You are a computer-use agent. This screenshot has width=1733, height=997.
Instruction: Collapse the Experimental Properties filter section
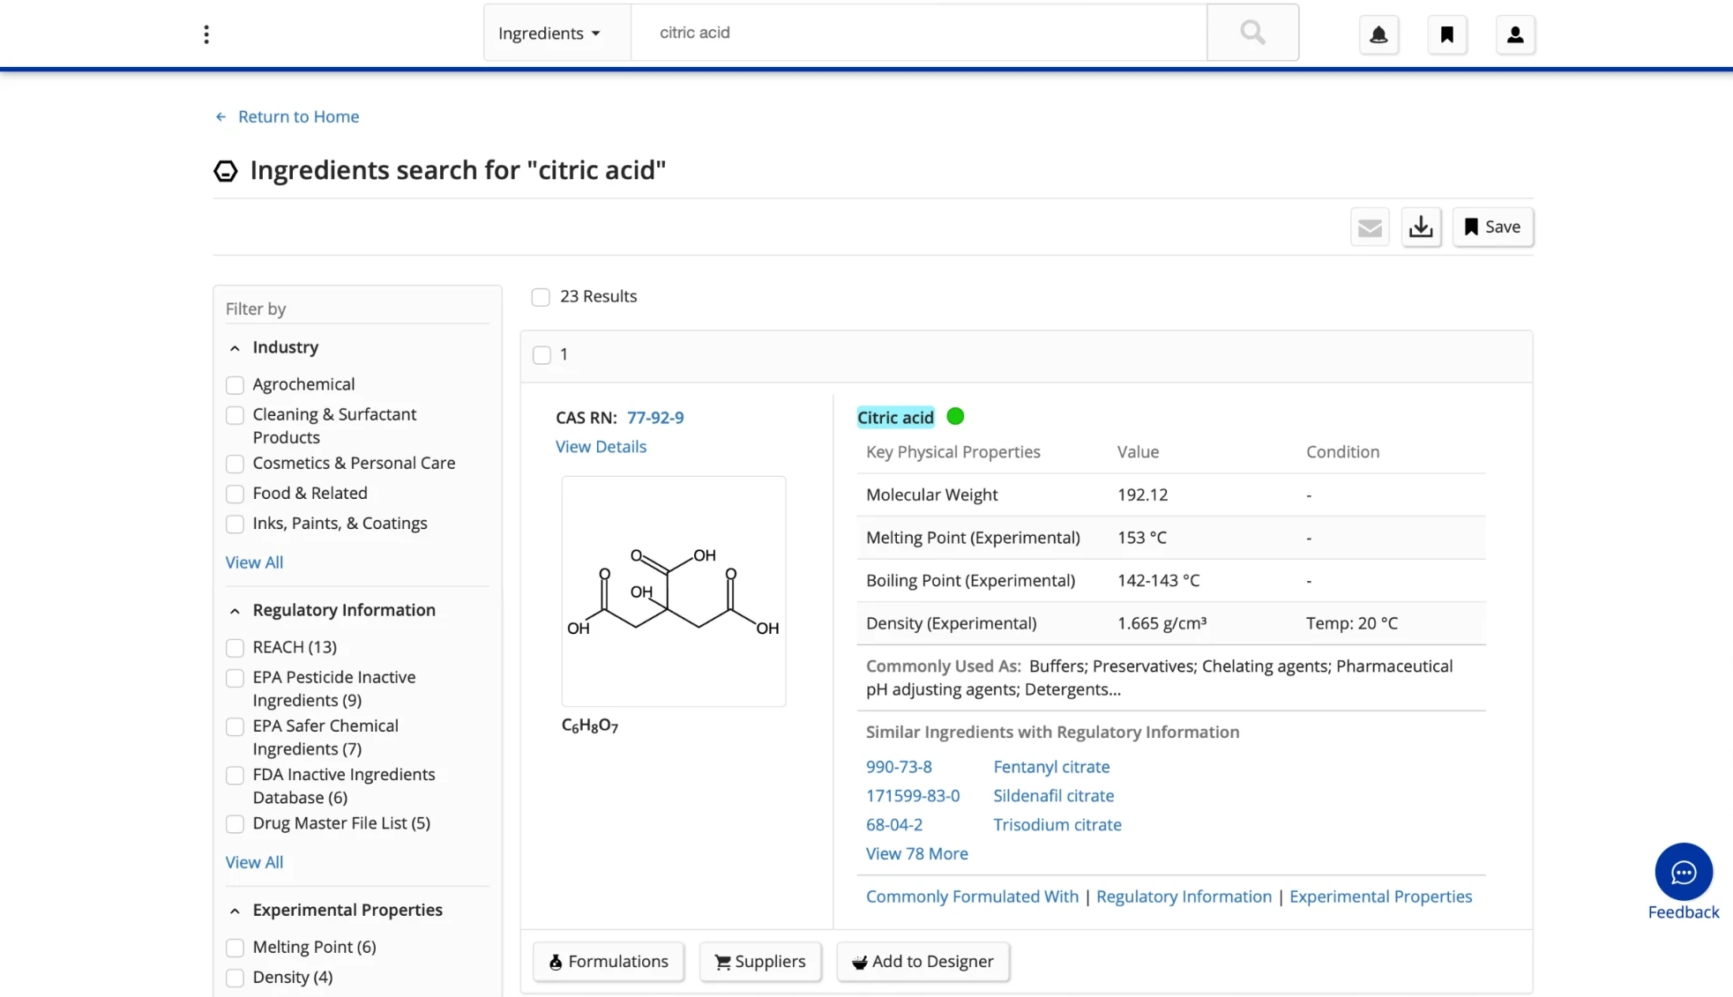tap(235, 911)
